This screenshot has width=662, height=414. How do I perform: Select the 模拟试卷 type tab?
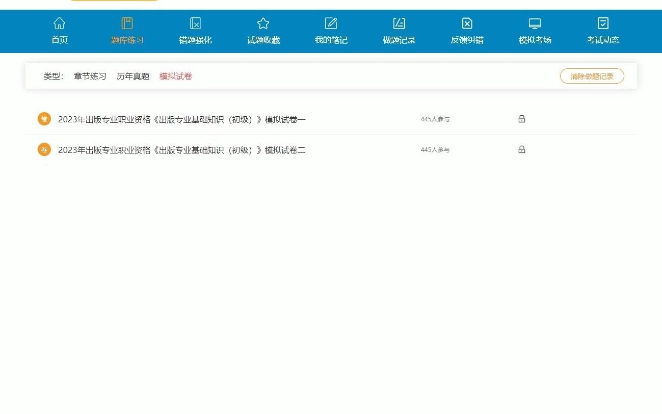coord(176,76)
